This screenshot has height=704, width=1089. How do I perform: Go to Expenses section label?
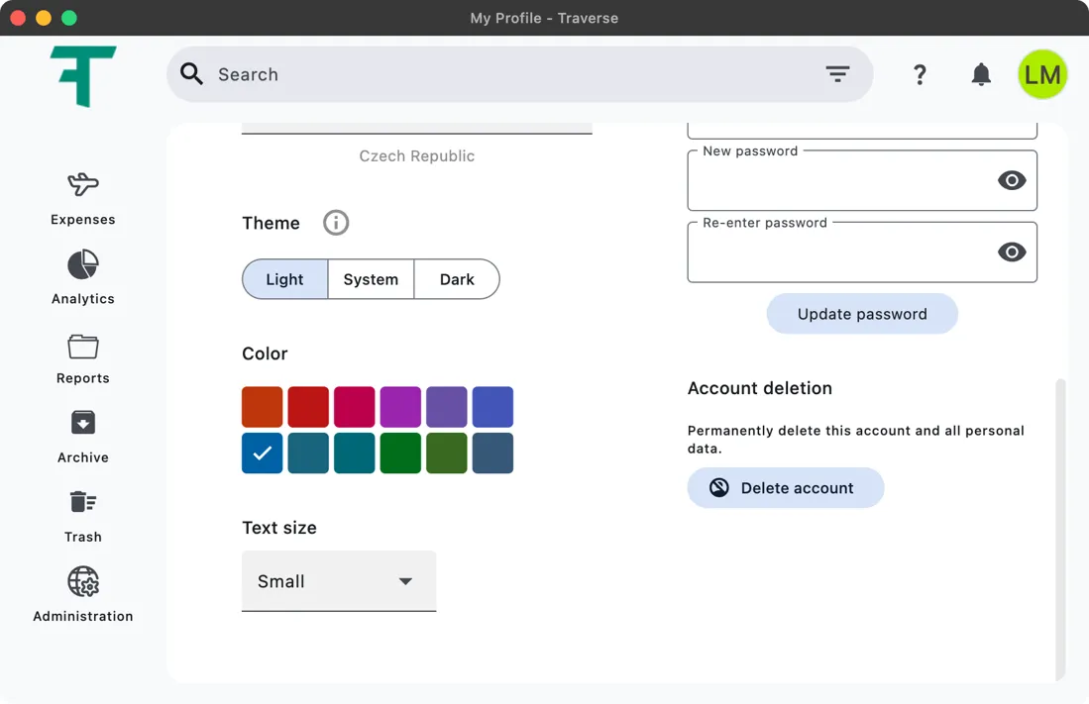pyautogui.click(x=82, y=220)
